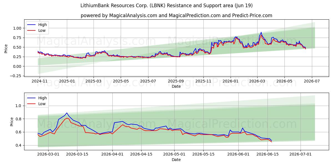Click the '2026-03-01' tick on bottom chart
This screenshot has width=333, height=166.
click(48, 154)
